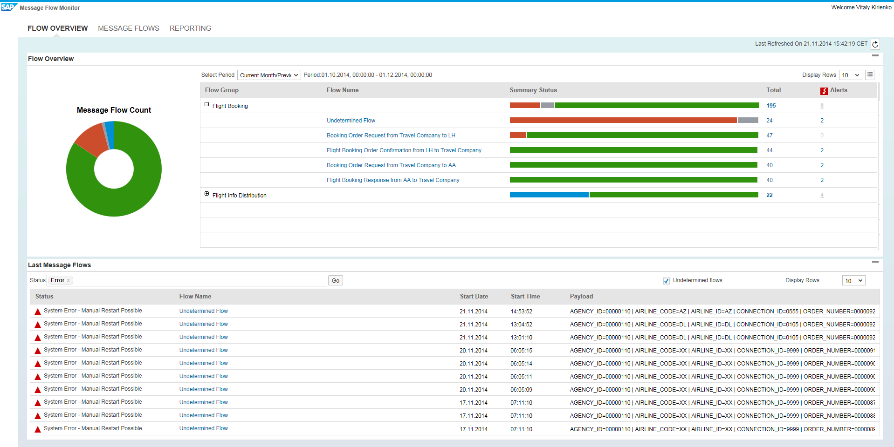Click the red Alerts column icon

(x=824, y=91)
